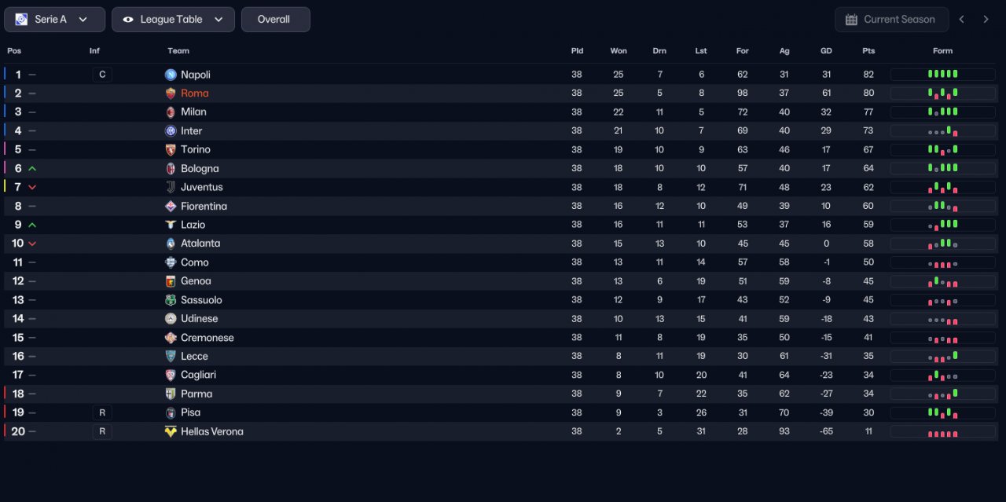Click the champions 'C' info badge

point(102,75)
